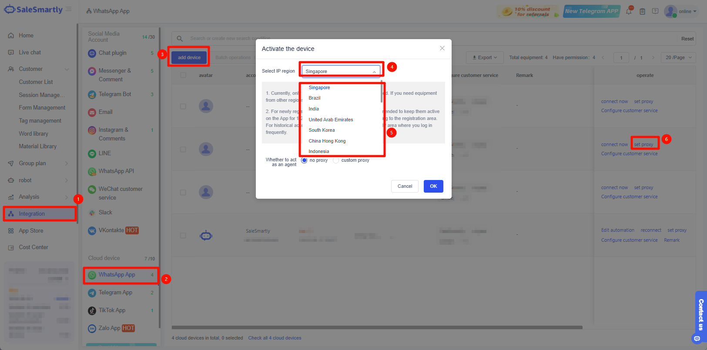
Task: Open the TikTok App cloud device icon
Action: coord(92,310)
